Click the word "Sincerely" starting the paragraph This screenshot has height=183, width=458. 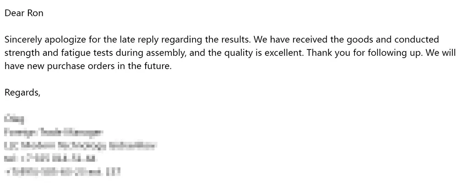pyautogui.click(x=23, y=40)
